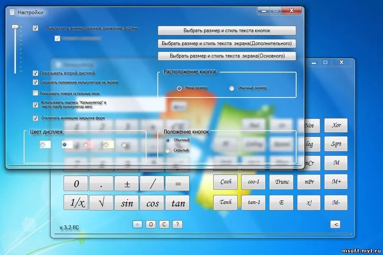The width and height of the screenshot is (383, 255).
Task: Click the small eye icon button below keypad
Action: tap(138, 224)
